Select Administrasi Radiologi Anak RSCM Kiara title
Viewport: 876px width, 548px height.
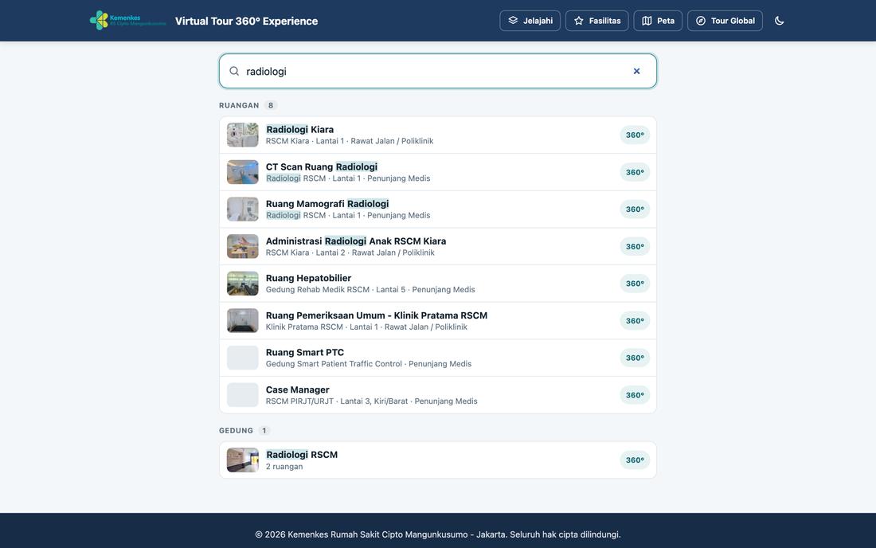[356, 241]
